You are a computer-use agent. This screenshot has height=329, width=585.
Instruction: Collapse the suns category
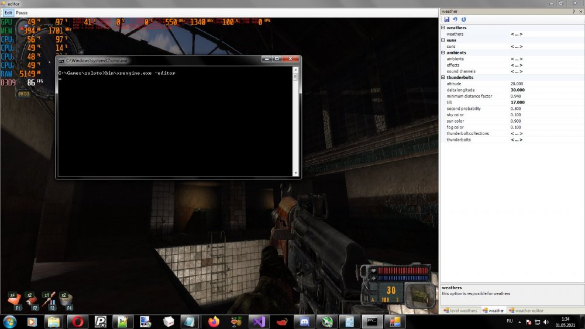pos(443,40)
